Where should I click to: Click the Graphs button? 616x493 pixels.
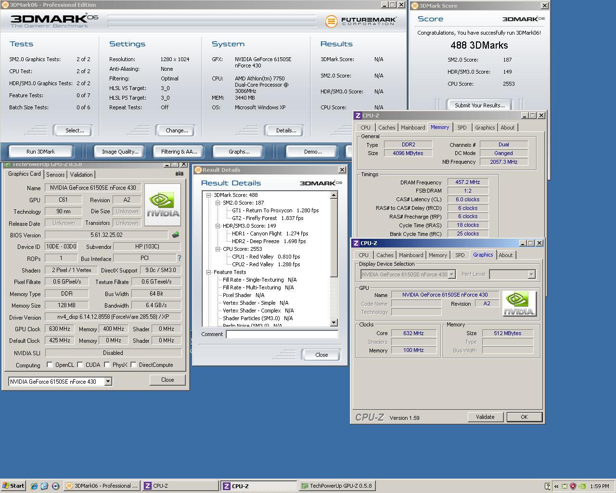click(x=239, y=152)
